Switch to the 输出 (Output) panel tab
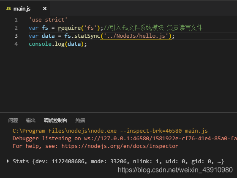The width and height of the screenshot is (237, 178). tap(31, 120)
